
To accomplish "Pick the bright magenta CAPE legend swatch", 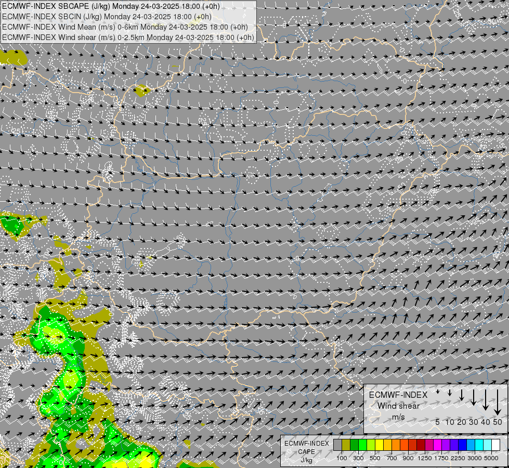I will 438,445.
